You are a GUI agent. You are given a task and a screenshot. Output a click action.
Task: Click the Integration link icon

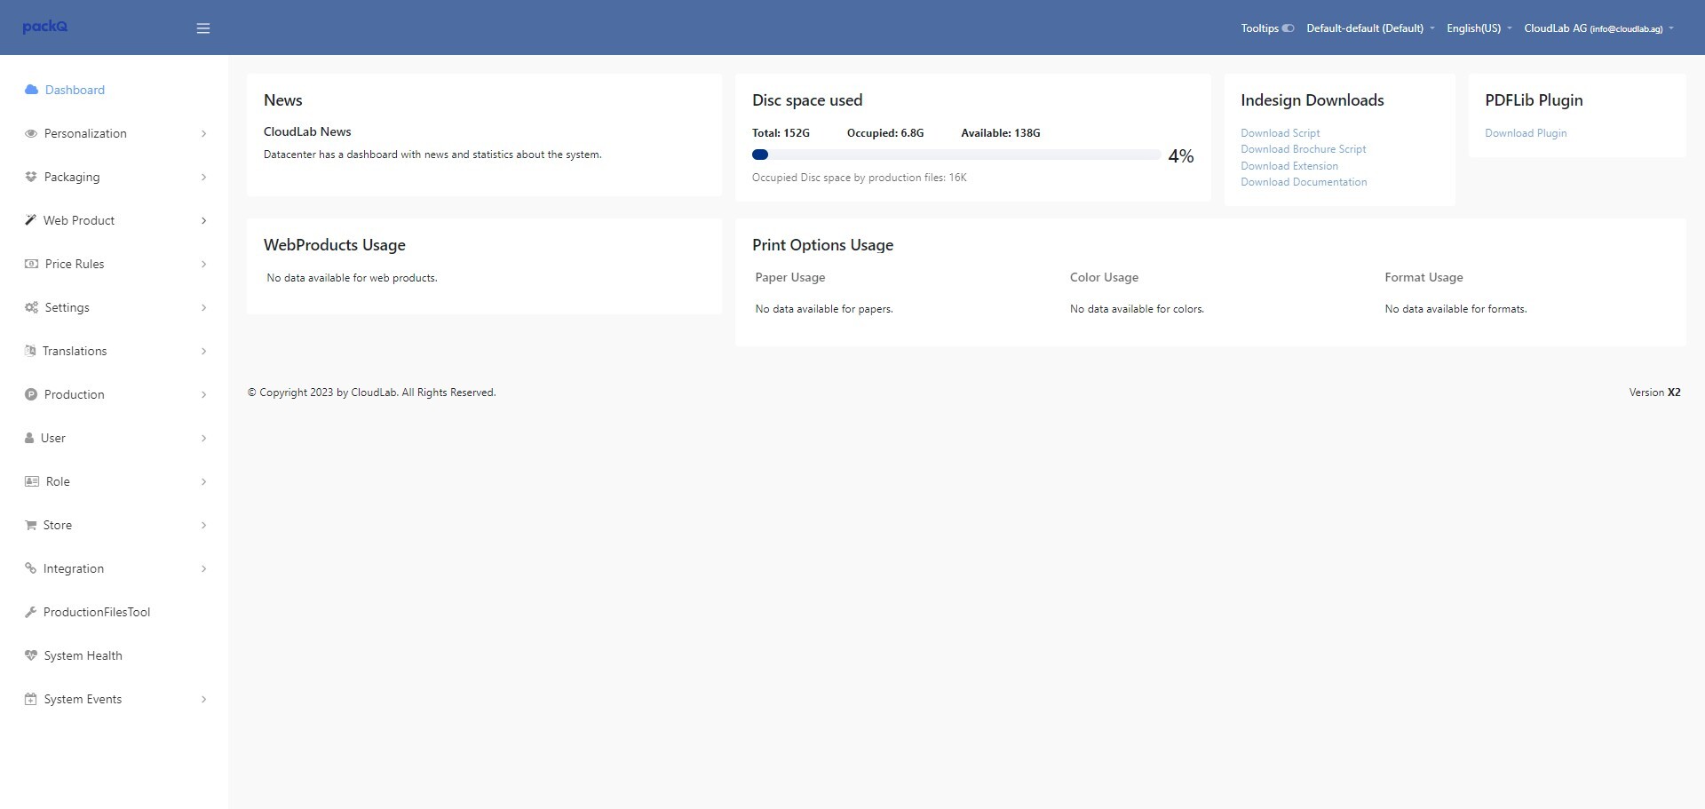[x=30, y=568]
